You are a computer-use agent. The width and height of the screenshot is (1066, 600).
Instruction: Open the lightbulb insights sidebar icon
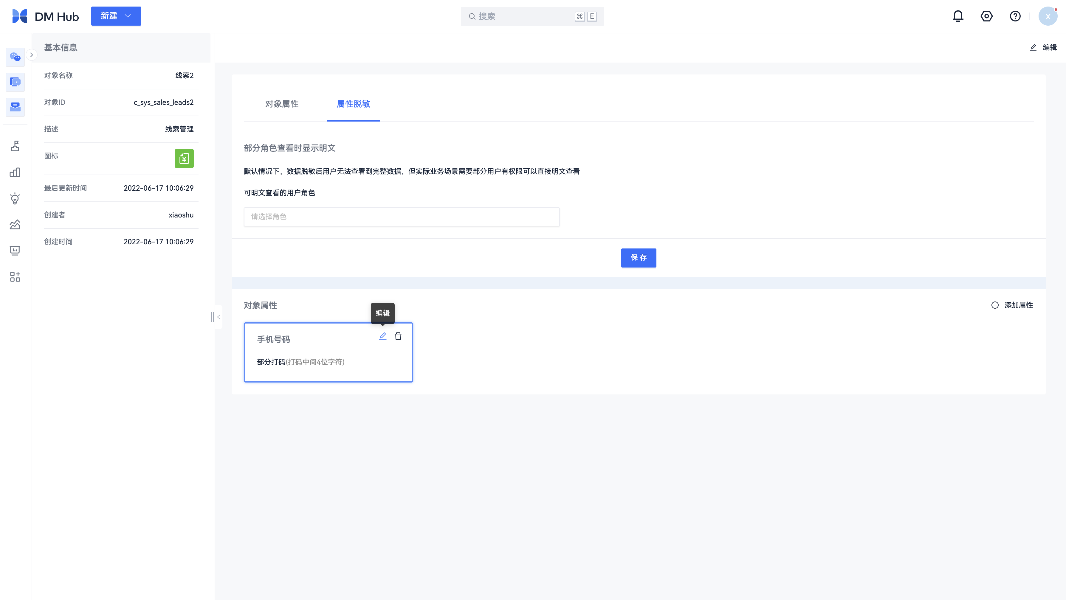click(15, 198)
